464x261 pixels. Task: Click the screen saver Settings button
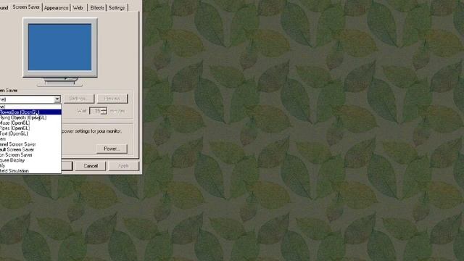(x=79, y=99)
